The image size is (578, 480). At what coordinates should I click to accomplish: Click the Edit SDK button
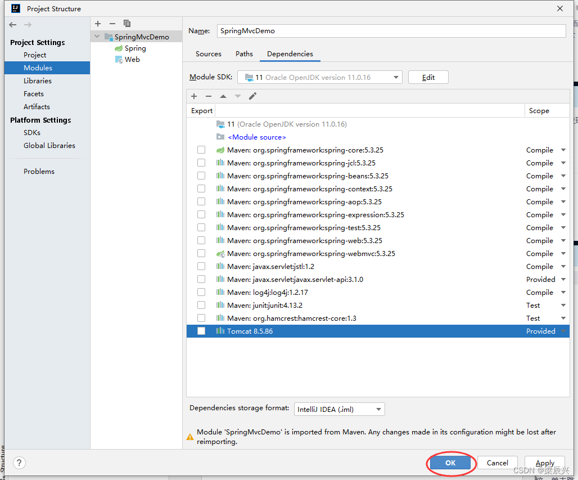coord(428,78)
